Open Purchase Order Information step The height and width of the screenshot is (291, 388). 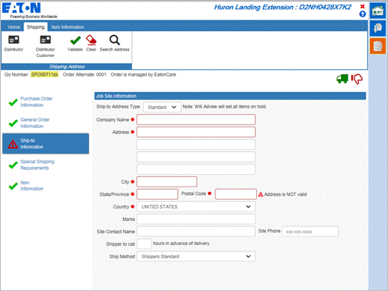coord(37,102)
